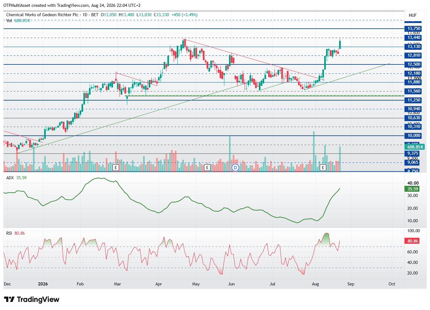Click the BET exchange label
The image size is (430, 310).
click(95, 15)
